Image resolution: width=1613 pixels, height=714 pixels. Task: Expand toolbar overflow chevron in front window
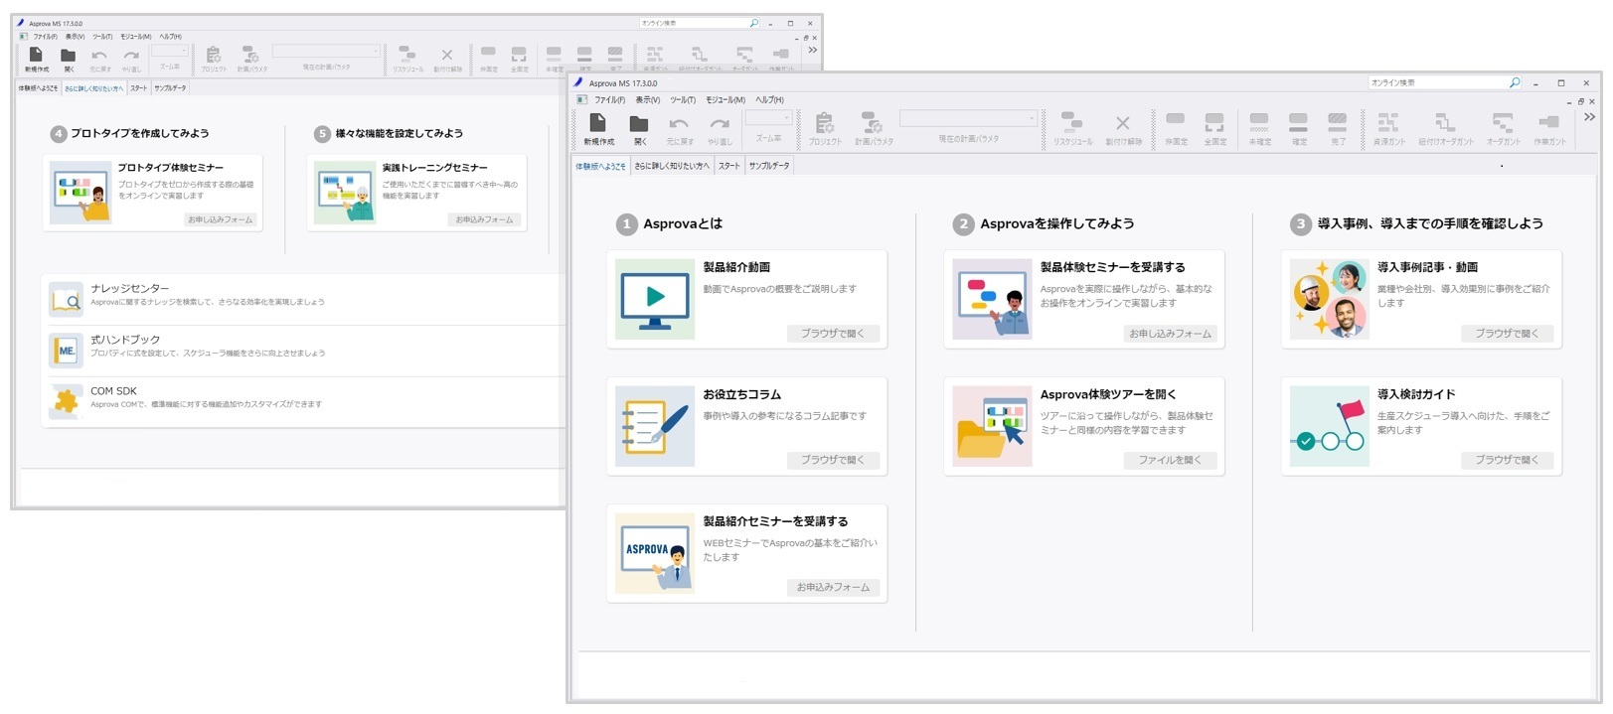click(x=1589, y=117)
